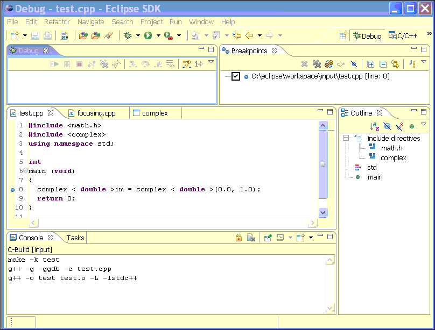Viewport: 435px width, 330px height.
Task: Toggle Pin Console
Action: [268, 238]
